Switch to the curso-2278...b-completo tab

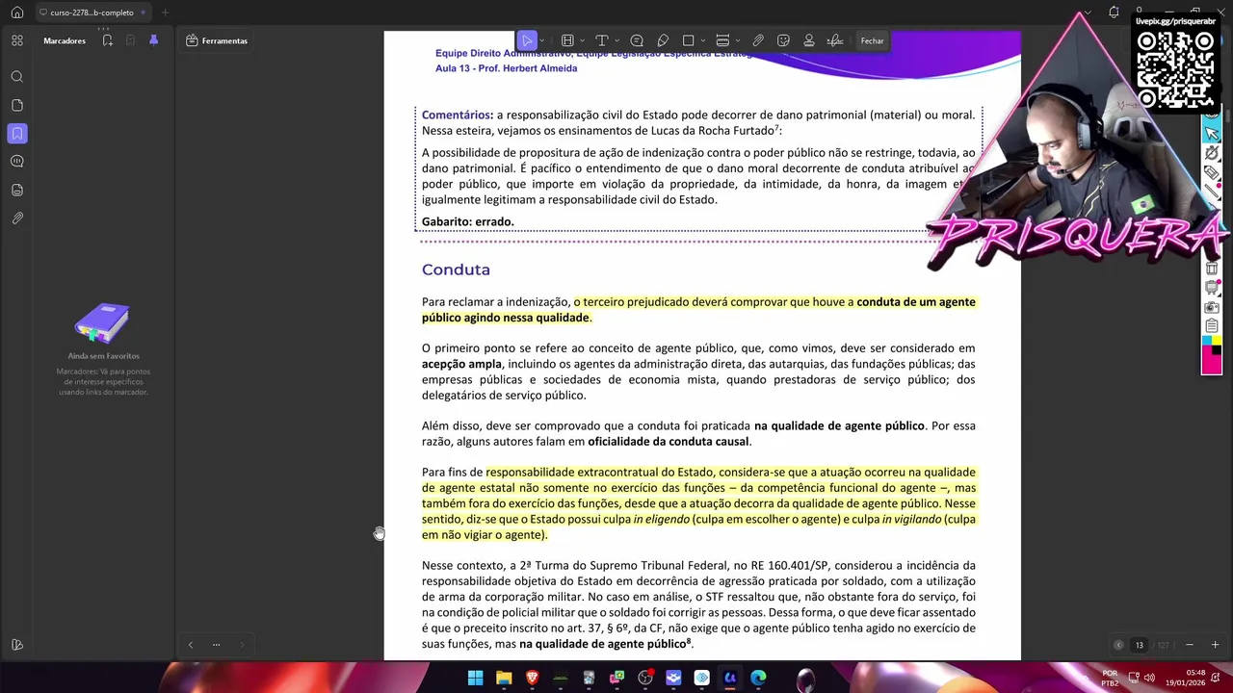(x=92, y=13)
